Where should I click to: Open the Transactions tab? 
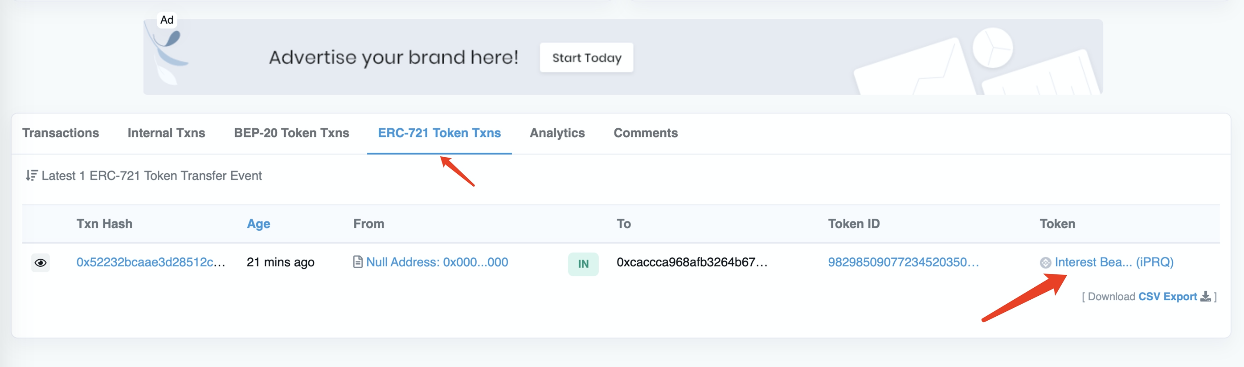pos(60,133)
